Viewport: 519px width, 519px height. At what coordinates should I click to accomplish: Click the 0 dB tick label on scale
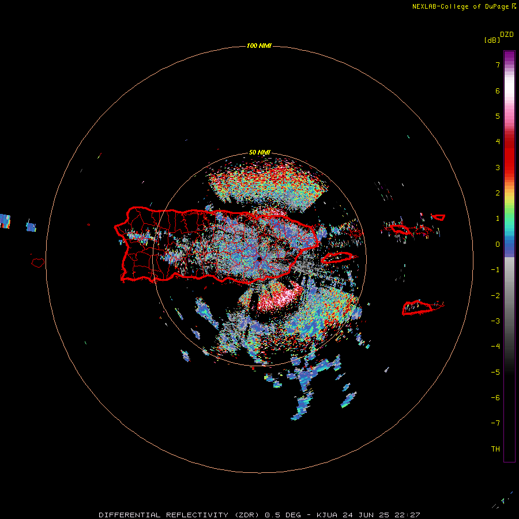[x=498, y=245]
